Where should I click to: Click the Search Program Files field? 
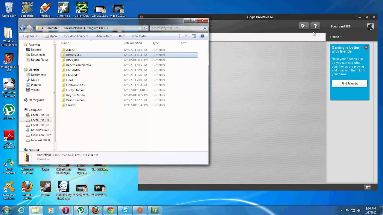click(179, 28)
